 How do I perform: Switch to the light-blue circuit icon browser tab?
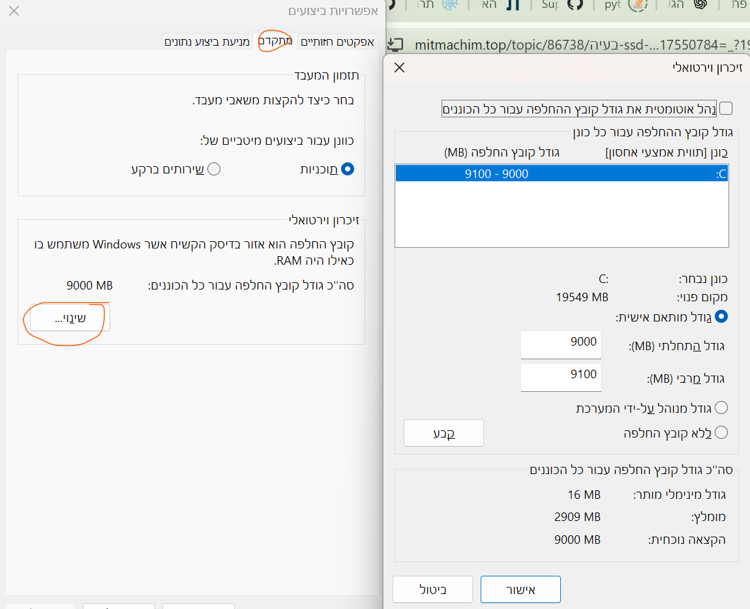pyautogui.click(x=450, y=5)
